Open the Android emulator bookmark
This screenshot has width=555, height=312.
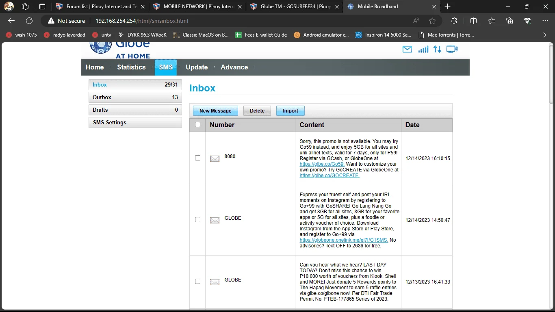tap(321, 35)
